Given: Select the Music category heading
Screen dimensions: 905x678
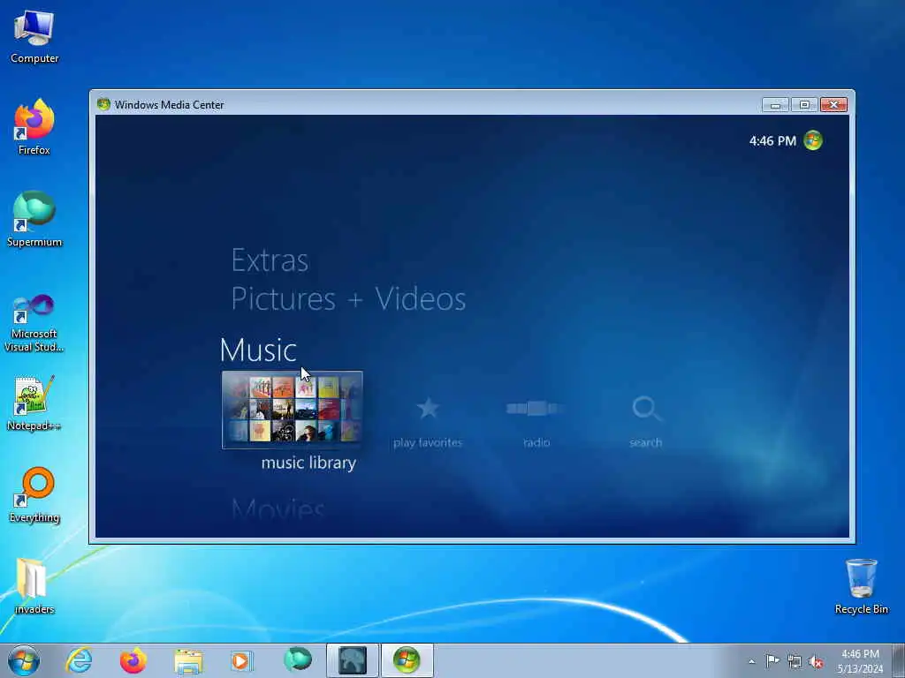Looking at the screenshot, I should pos(258,350).
